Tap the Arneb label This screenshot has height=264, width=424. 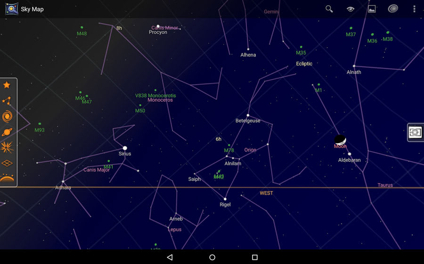[176, 219]
